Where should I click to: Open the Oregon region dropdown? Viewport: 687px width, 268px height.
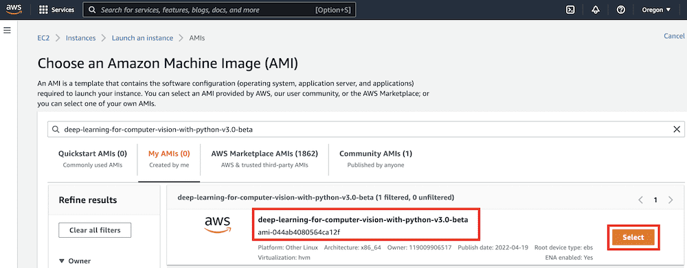click(656, 10)
